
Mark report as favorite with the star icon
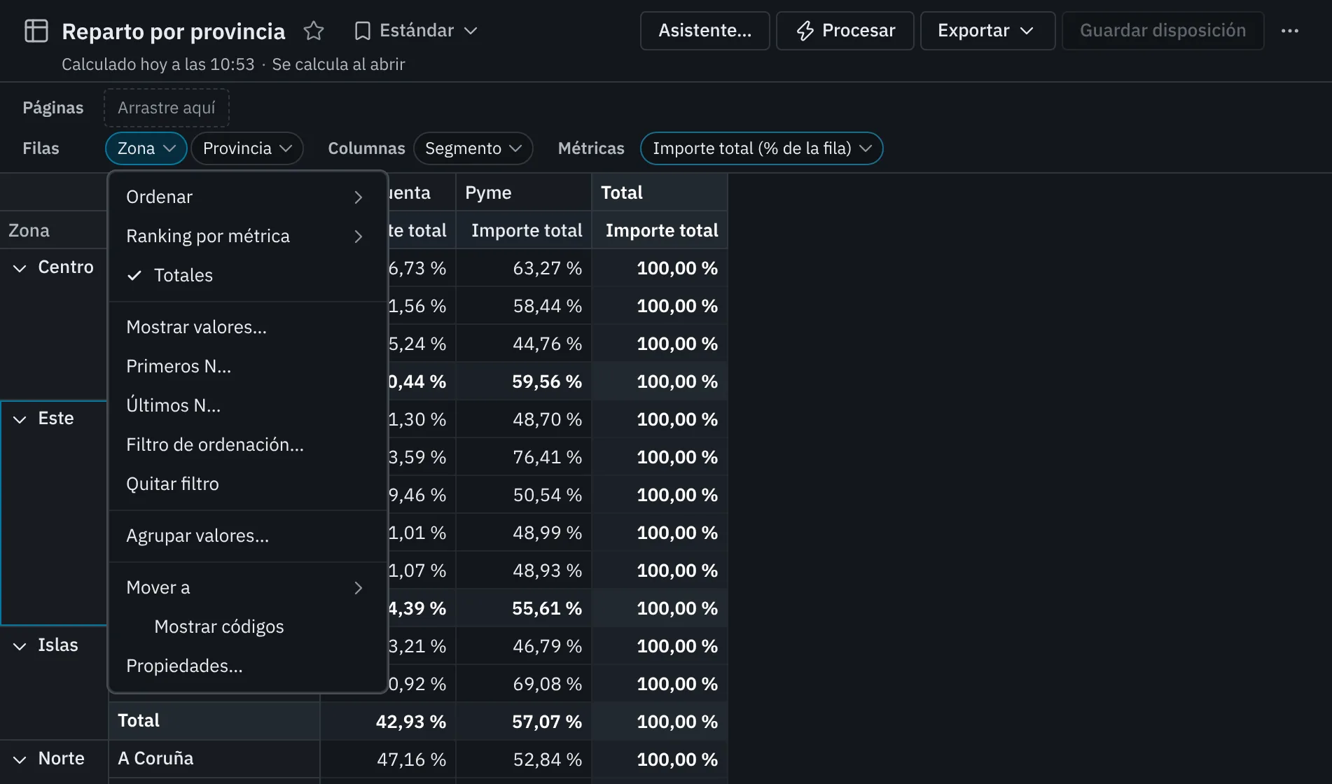[314, 31]
